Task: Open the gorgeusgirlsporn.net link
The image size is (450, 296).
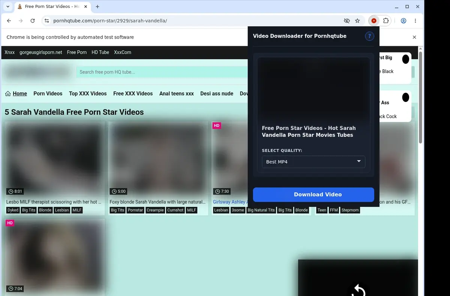Action: (x=41, y=52)
